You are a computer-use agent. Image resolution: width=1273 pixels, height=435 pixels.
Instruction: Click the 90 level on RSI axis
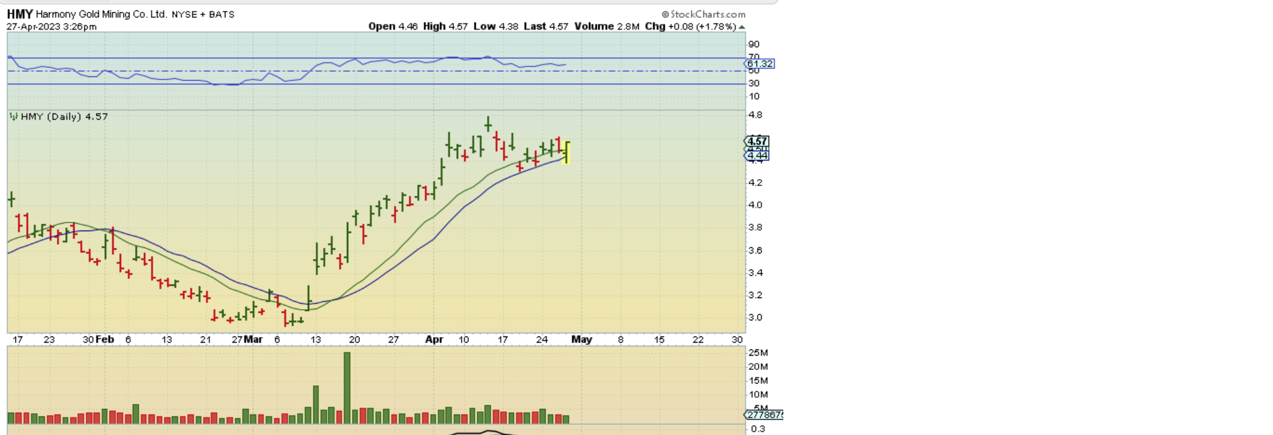tap(753, 44)
